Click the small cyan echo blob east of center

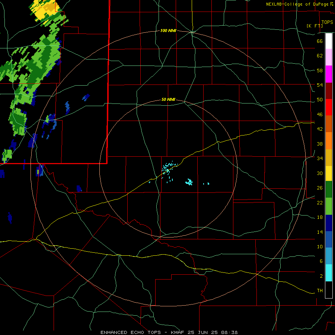coord(189,182)
